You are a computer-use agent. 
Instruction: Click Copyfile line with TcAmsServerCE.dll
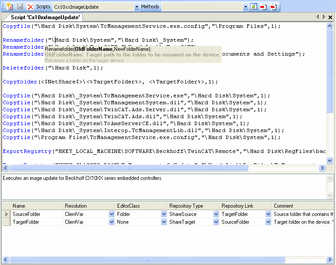point(126,123)
